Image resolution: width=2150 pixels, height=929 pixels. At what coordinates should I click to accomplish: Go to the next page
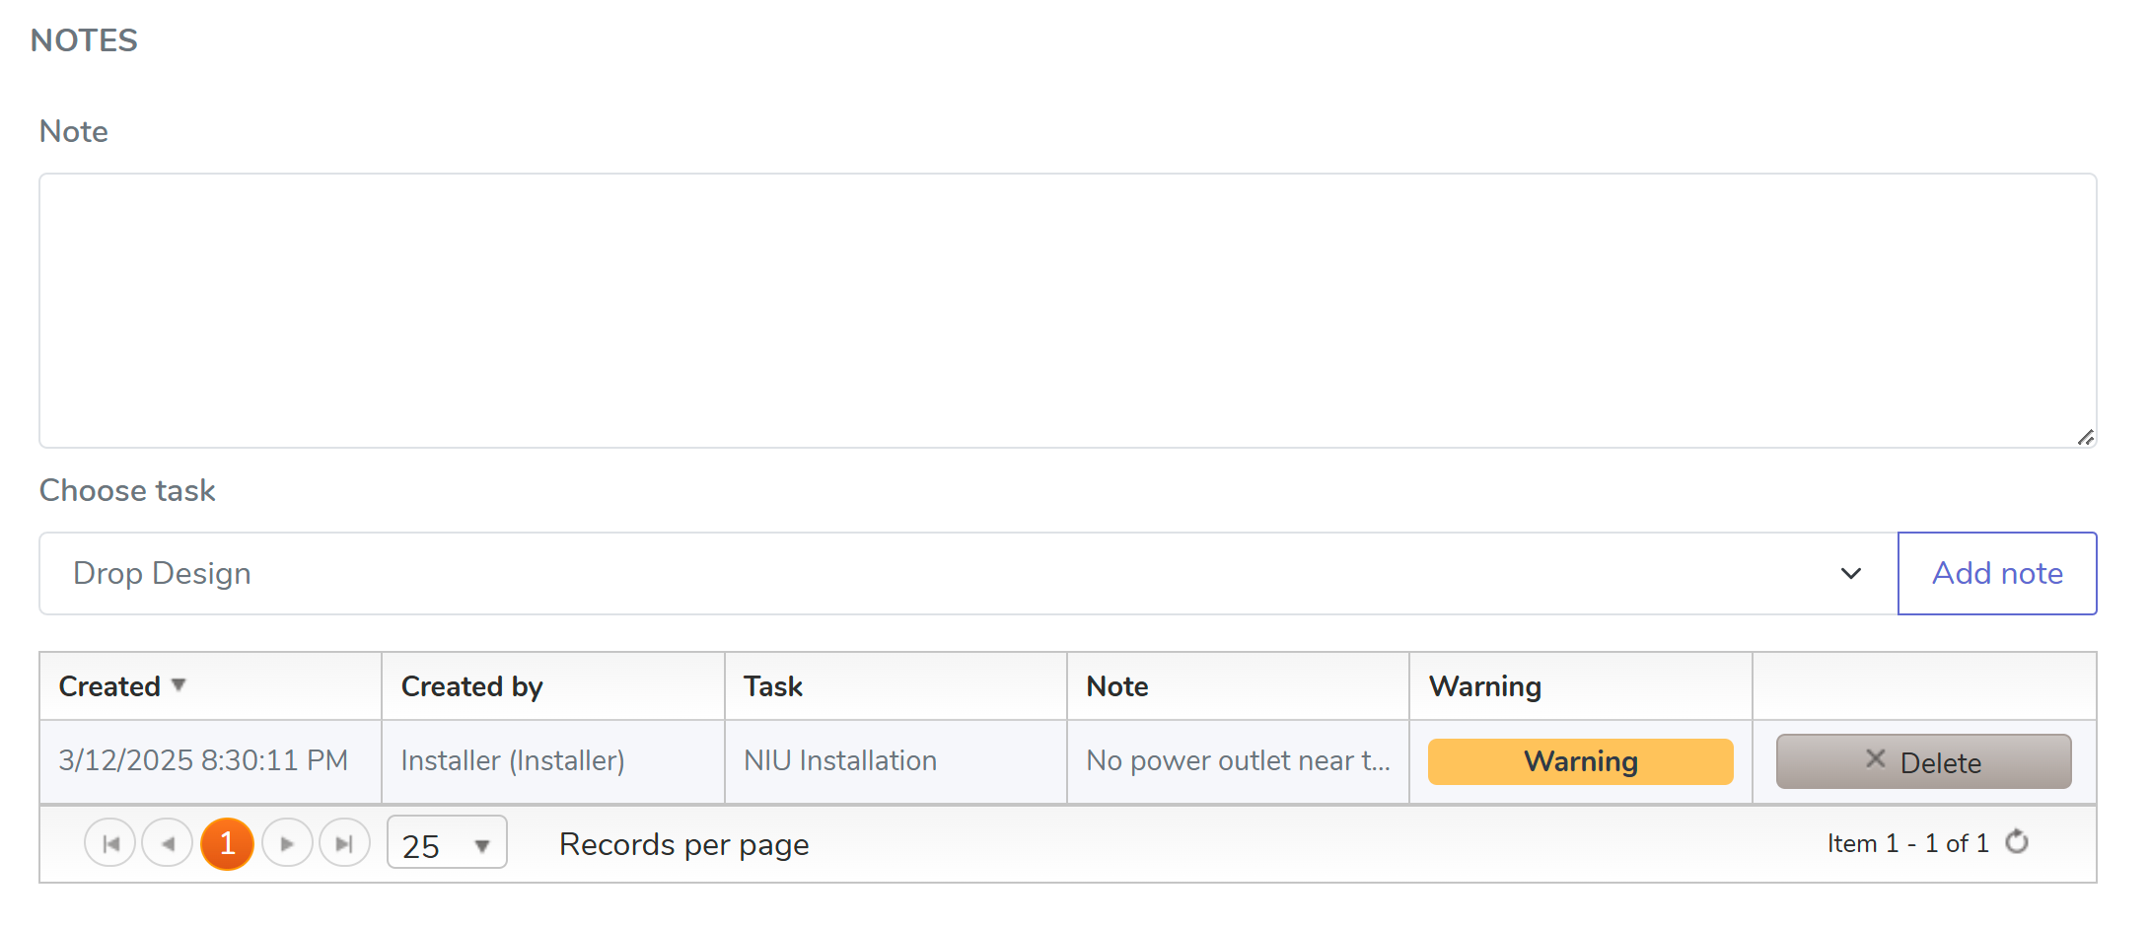(x=287, y=844)
